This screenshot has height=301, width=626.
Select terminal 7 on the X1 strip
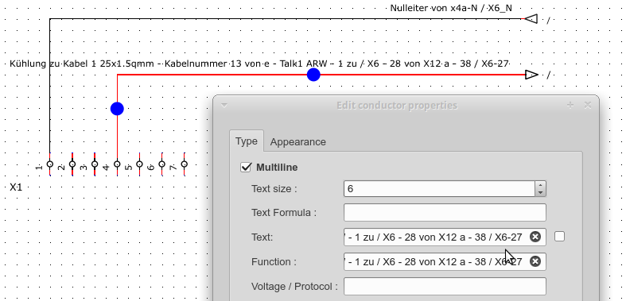coord(184,164)
